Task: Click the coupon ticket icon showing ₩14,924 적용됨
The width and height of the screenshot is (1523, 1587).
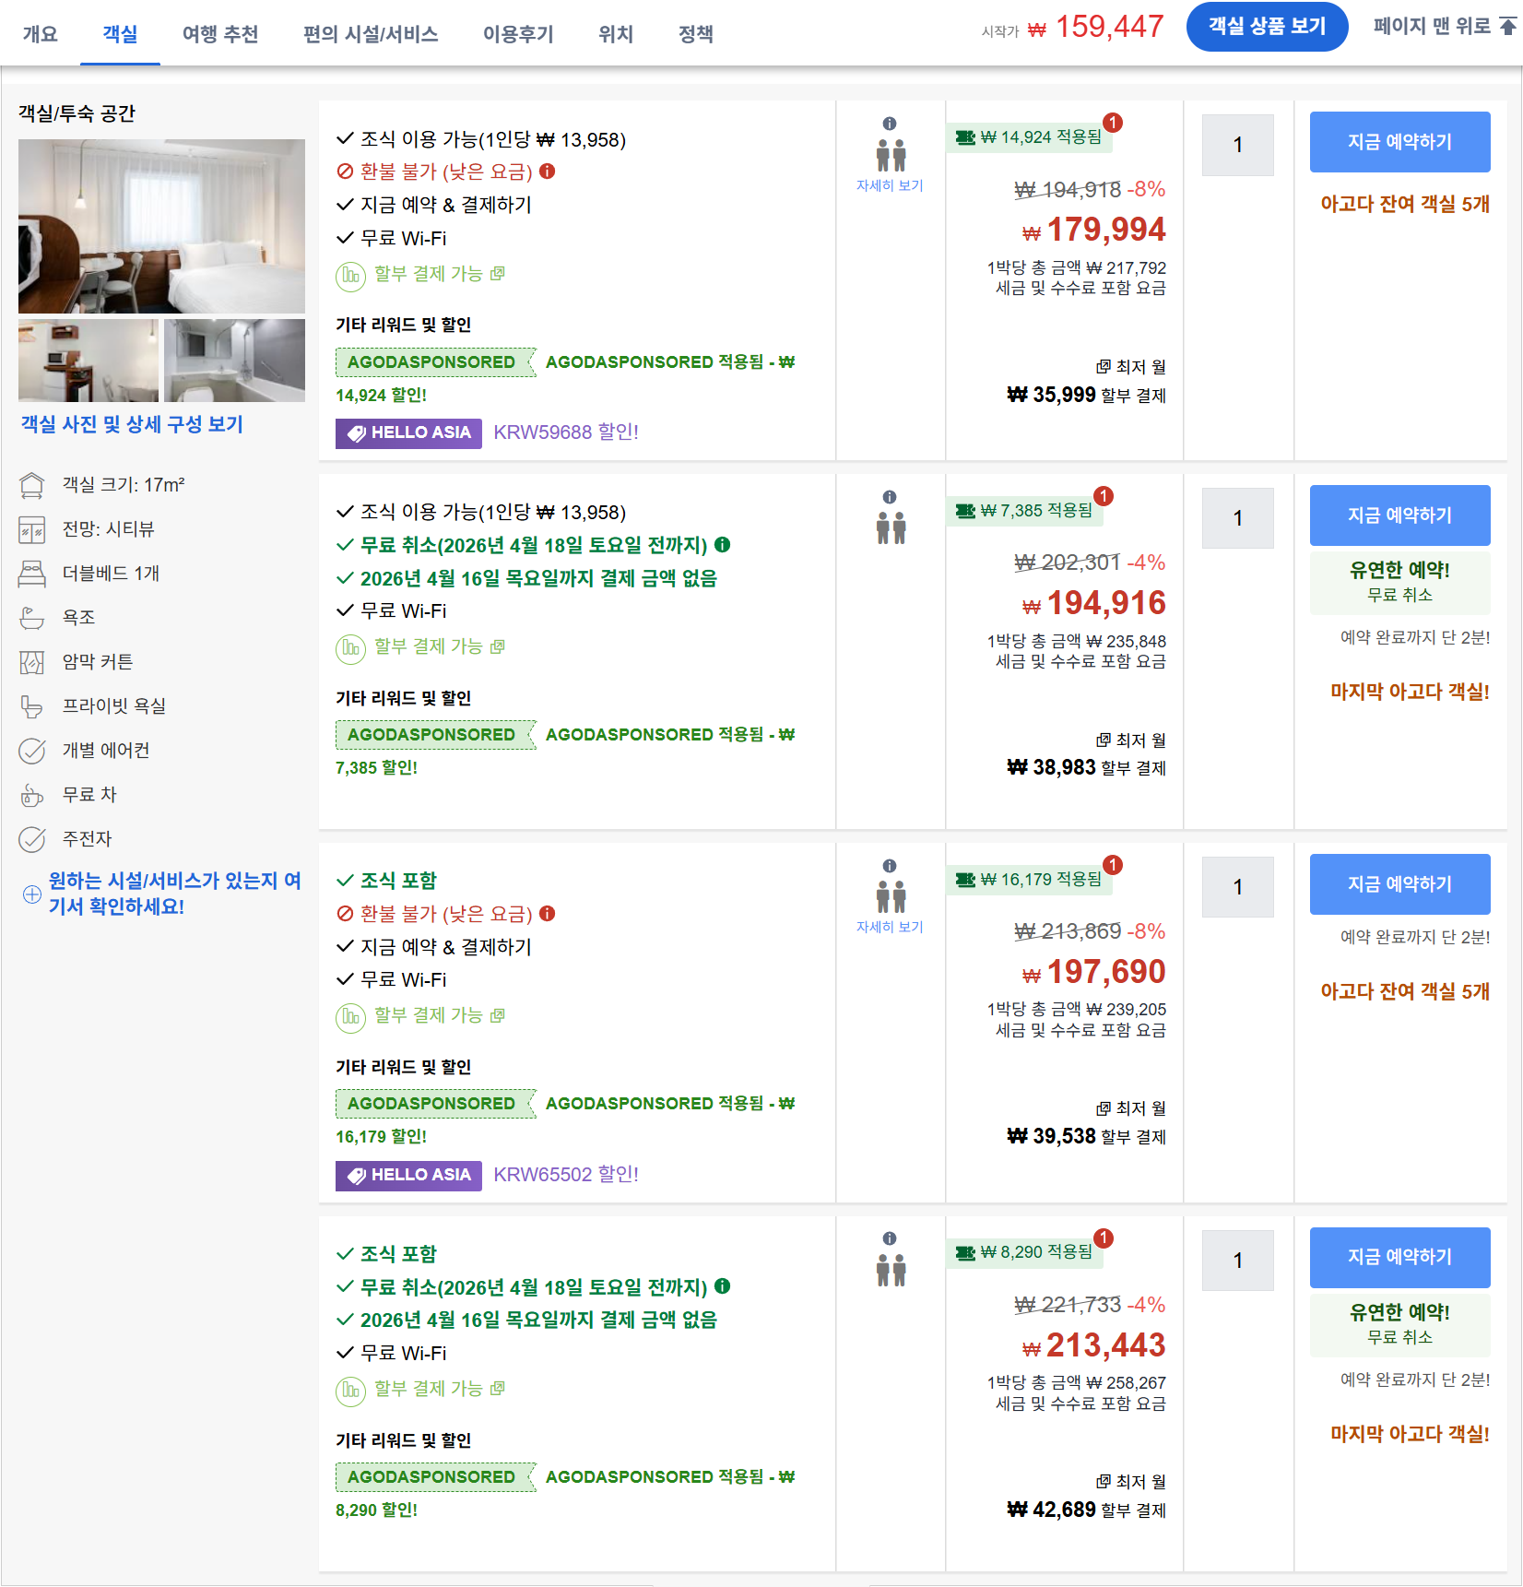Action: point(964,136)
